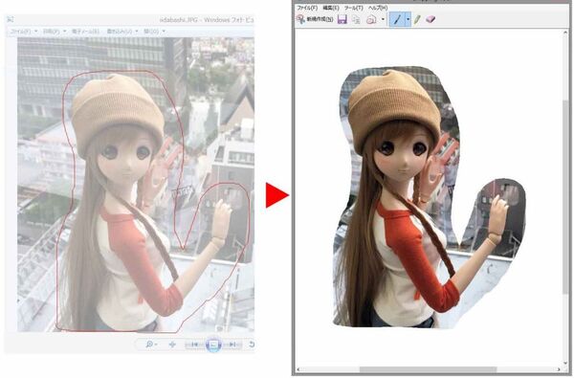Start the slideshow with the round center button
The width and height of the screenshot is (574, 378).
click(x=213, y=345)
